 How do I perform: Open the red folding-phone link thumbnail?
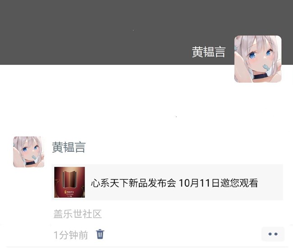click(69, 182)
